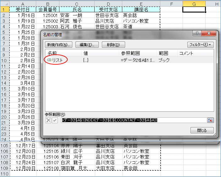The width and height of the screenshot is (221, 177).
Task: Click the 値 column header in the dialog
Action: [100, 53]
